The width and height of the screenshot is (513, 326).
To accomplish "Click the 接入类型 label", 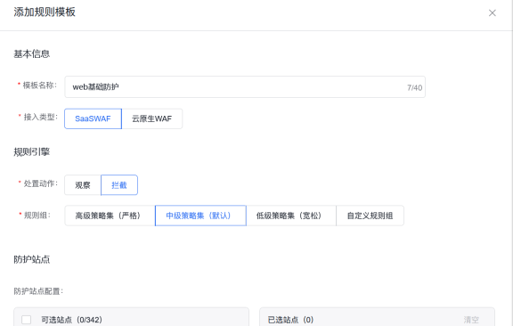I will pos(41,117).
